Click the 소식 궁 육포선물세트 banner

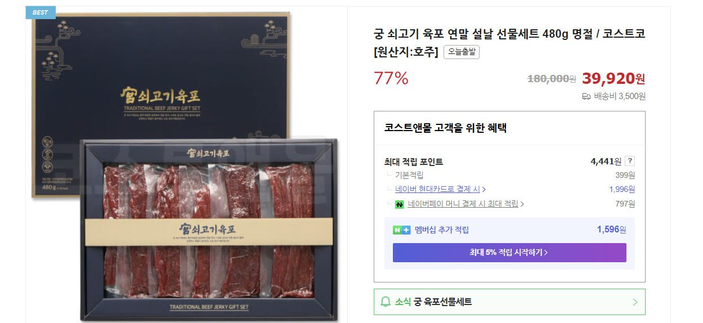click(x=509, y=302)
